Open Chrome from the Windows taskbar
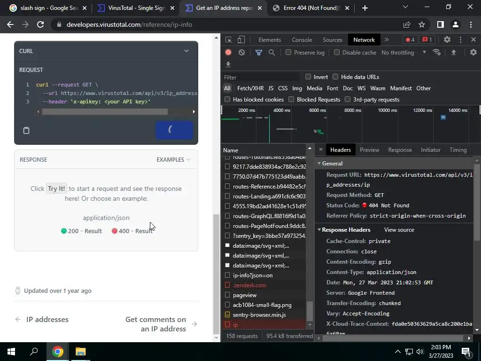This screenshot has width=481, height=361. 57,352
